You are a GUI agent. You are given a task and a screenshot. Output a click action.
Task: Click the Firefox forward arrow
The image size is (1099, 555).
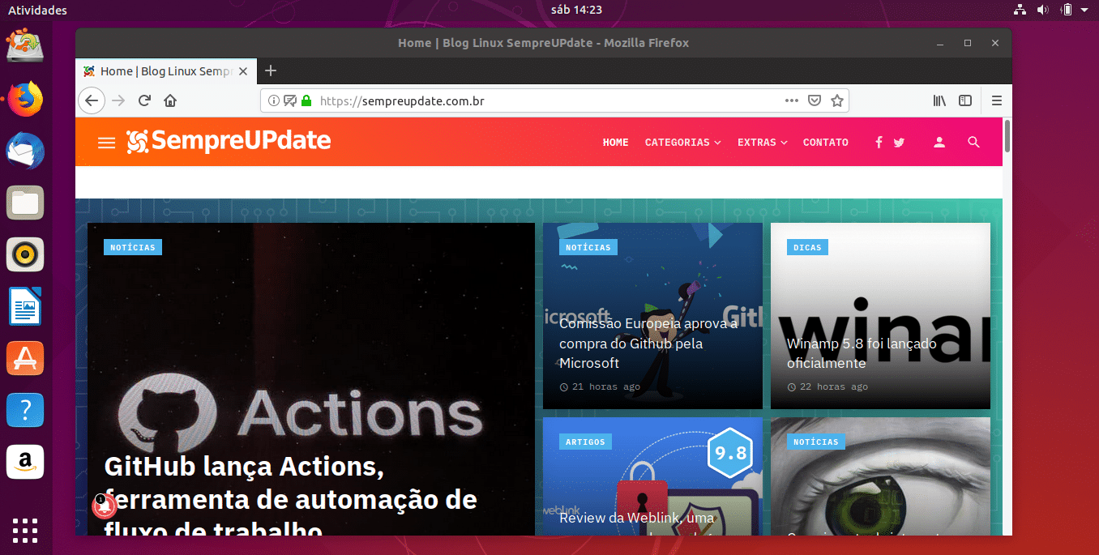(118, 100)
